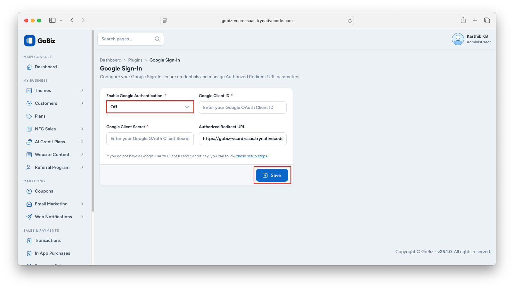
Task: Select the NFC Sales menu label
Action: [45, 129]
